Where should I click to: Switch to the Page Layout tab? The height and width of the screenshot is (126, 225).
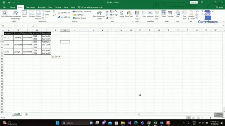coord(30,7)
